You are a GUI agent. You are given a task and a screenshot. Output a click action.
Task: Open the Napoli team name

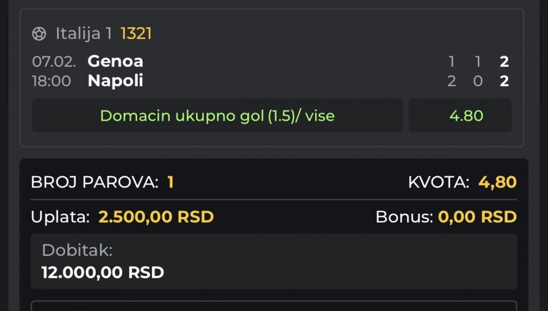coord(115,81)
